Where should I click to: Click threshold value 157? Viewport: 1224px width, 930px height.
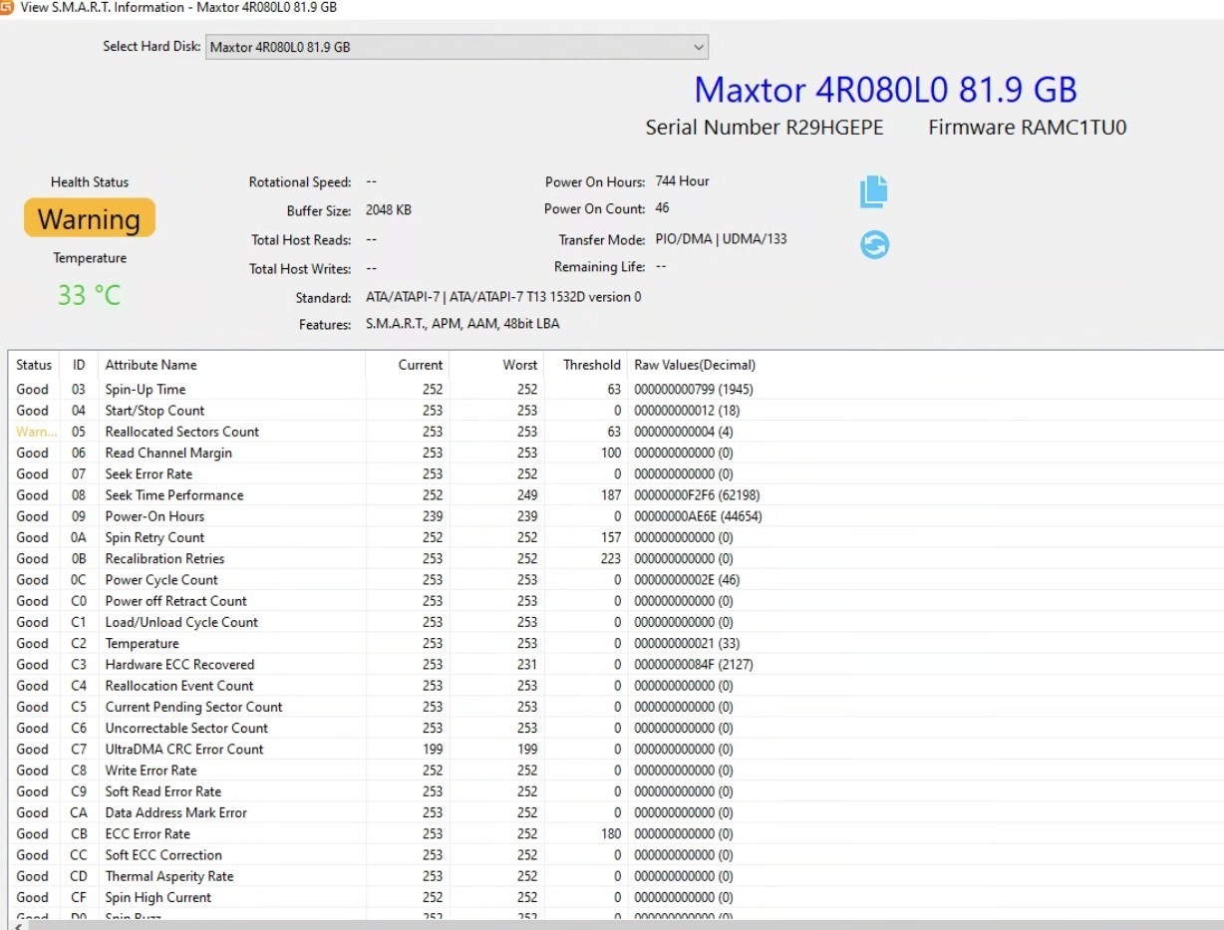(x=610, y=537)
